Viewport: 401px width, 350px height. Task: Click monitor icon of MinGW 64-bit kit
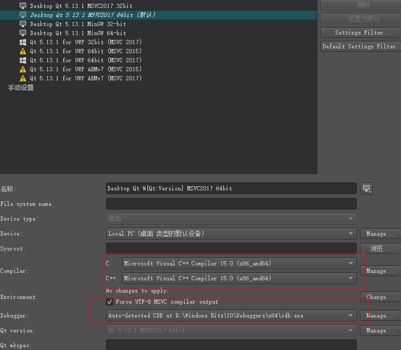pyautogui.click(x=23, y=33)
